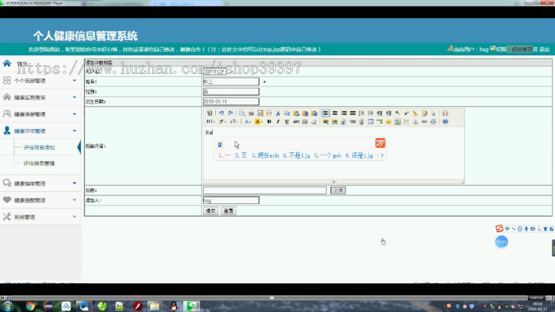
Task: Click the insert media video icon
Action: click(353, 121)
